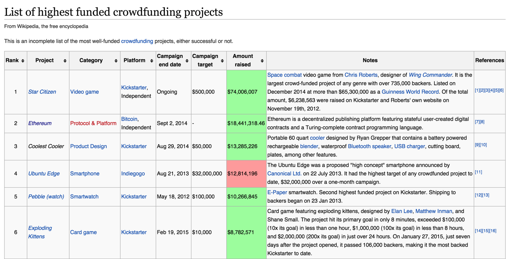This screenshot has width=511, height=259.
Task: Click the red Protocol & Platform link
Action: pyautogui.click(x=93, y=123)
